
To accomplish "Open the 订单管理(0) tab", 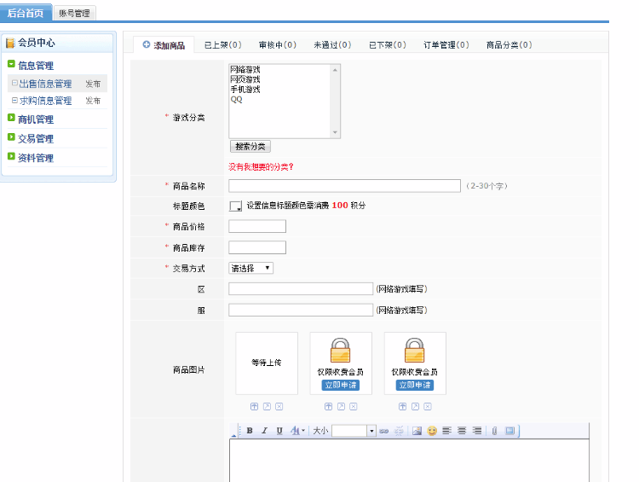I will (x=446, y=45).
